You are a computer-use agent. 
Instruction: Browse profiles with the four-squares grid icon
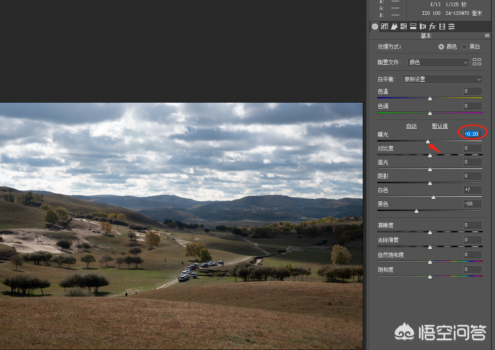pos(477,62)
